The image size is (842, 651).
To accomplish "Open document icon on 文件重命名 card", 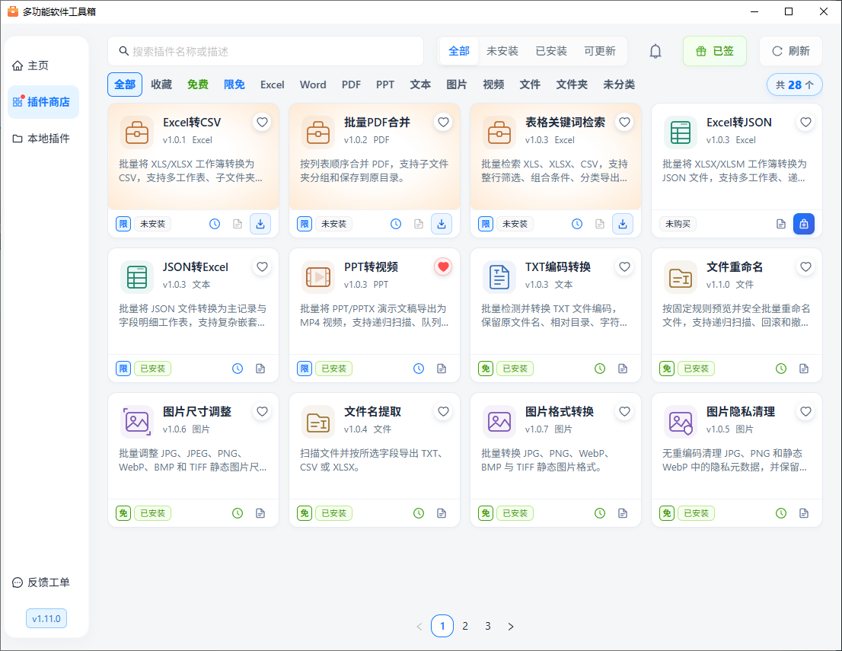I will coord(804,369).
